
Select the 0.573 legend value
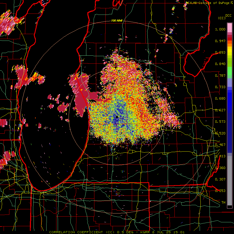(x=220, y=122)
